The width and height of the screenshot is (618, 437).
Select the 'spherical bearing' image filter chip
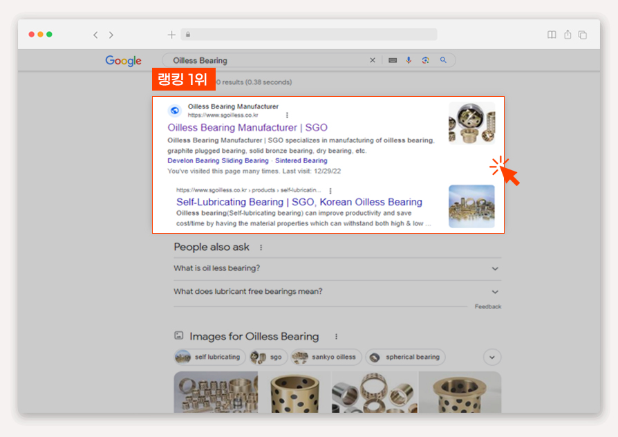[x=405, y=357]
